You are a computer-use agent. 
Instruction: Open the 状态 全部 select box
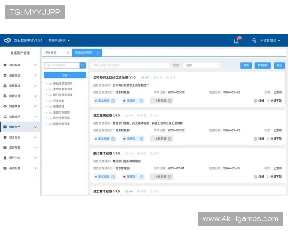pyautogui.click(x=202, y=65)
